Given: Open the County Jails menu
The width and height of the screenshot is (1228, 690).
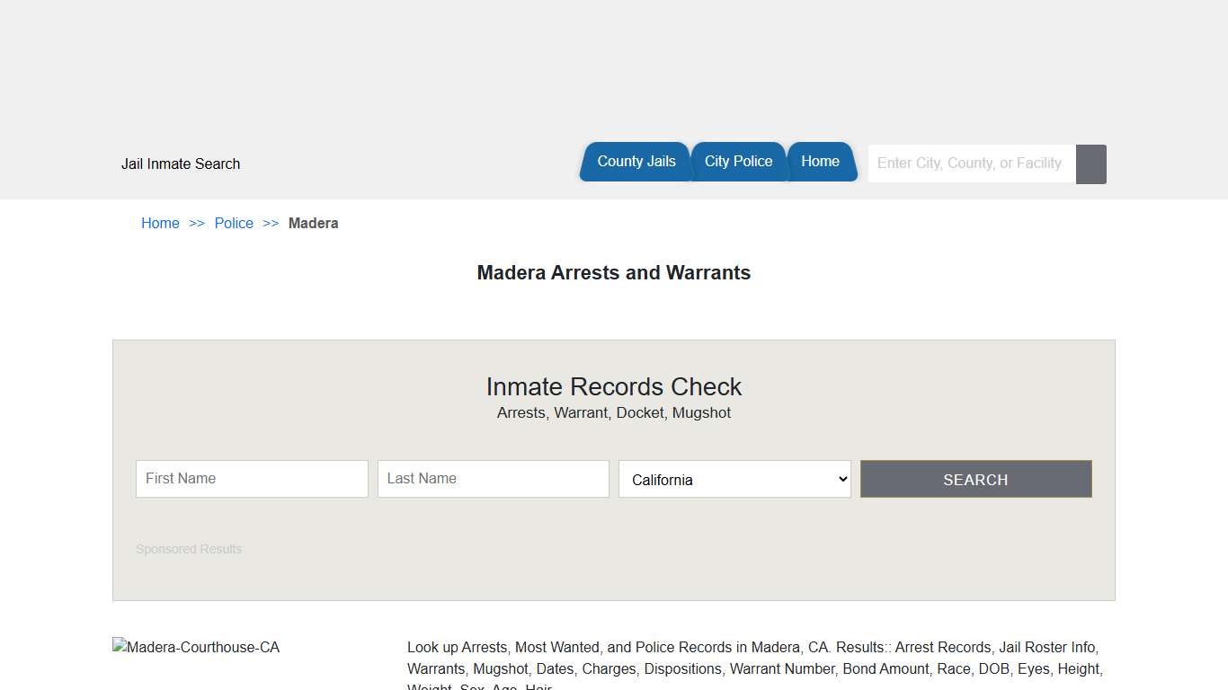Looking at the screenshot, I should 636,161.
